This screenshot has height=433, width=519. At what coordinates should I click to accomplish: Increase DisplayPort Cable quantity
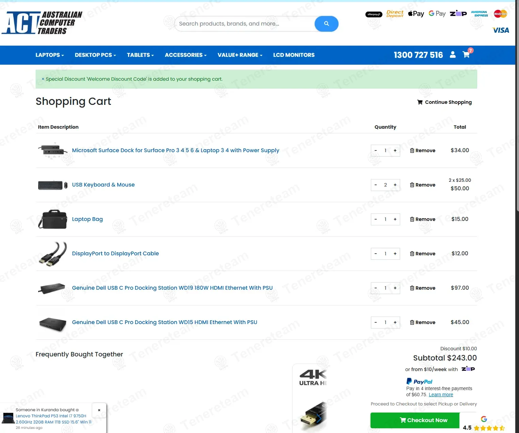[395, 254]
